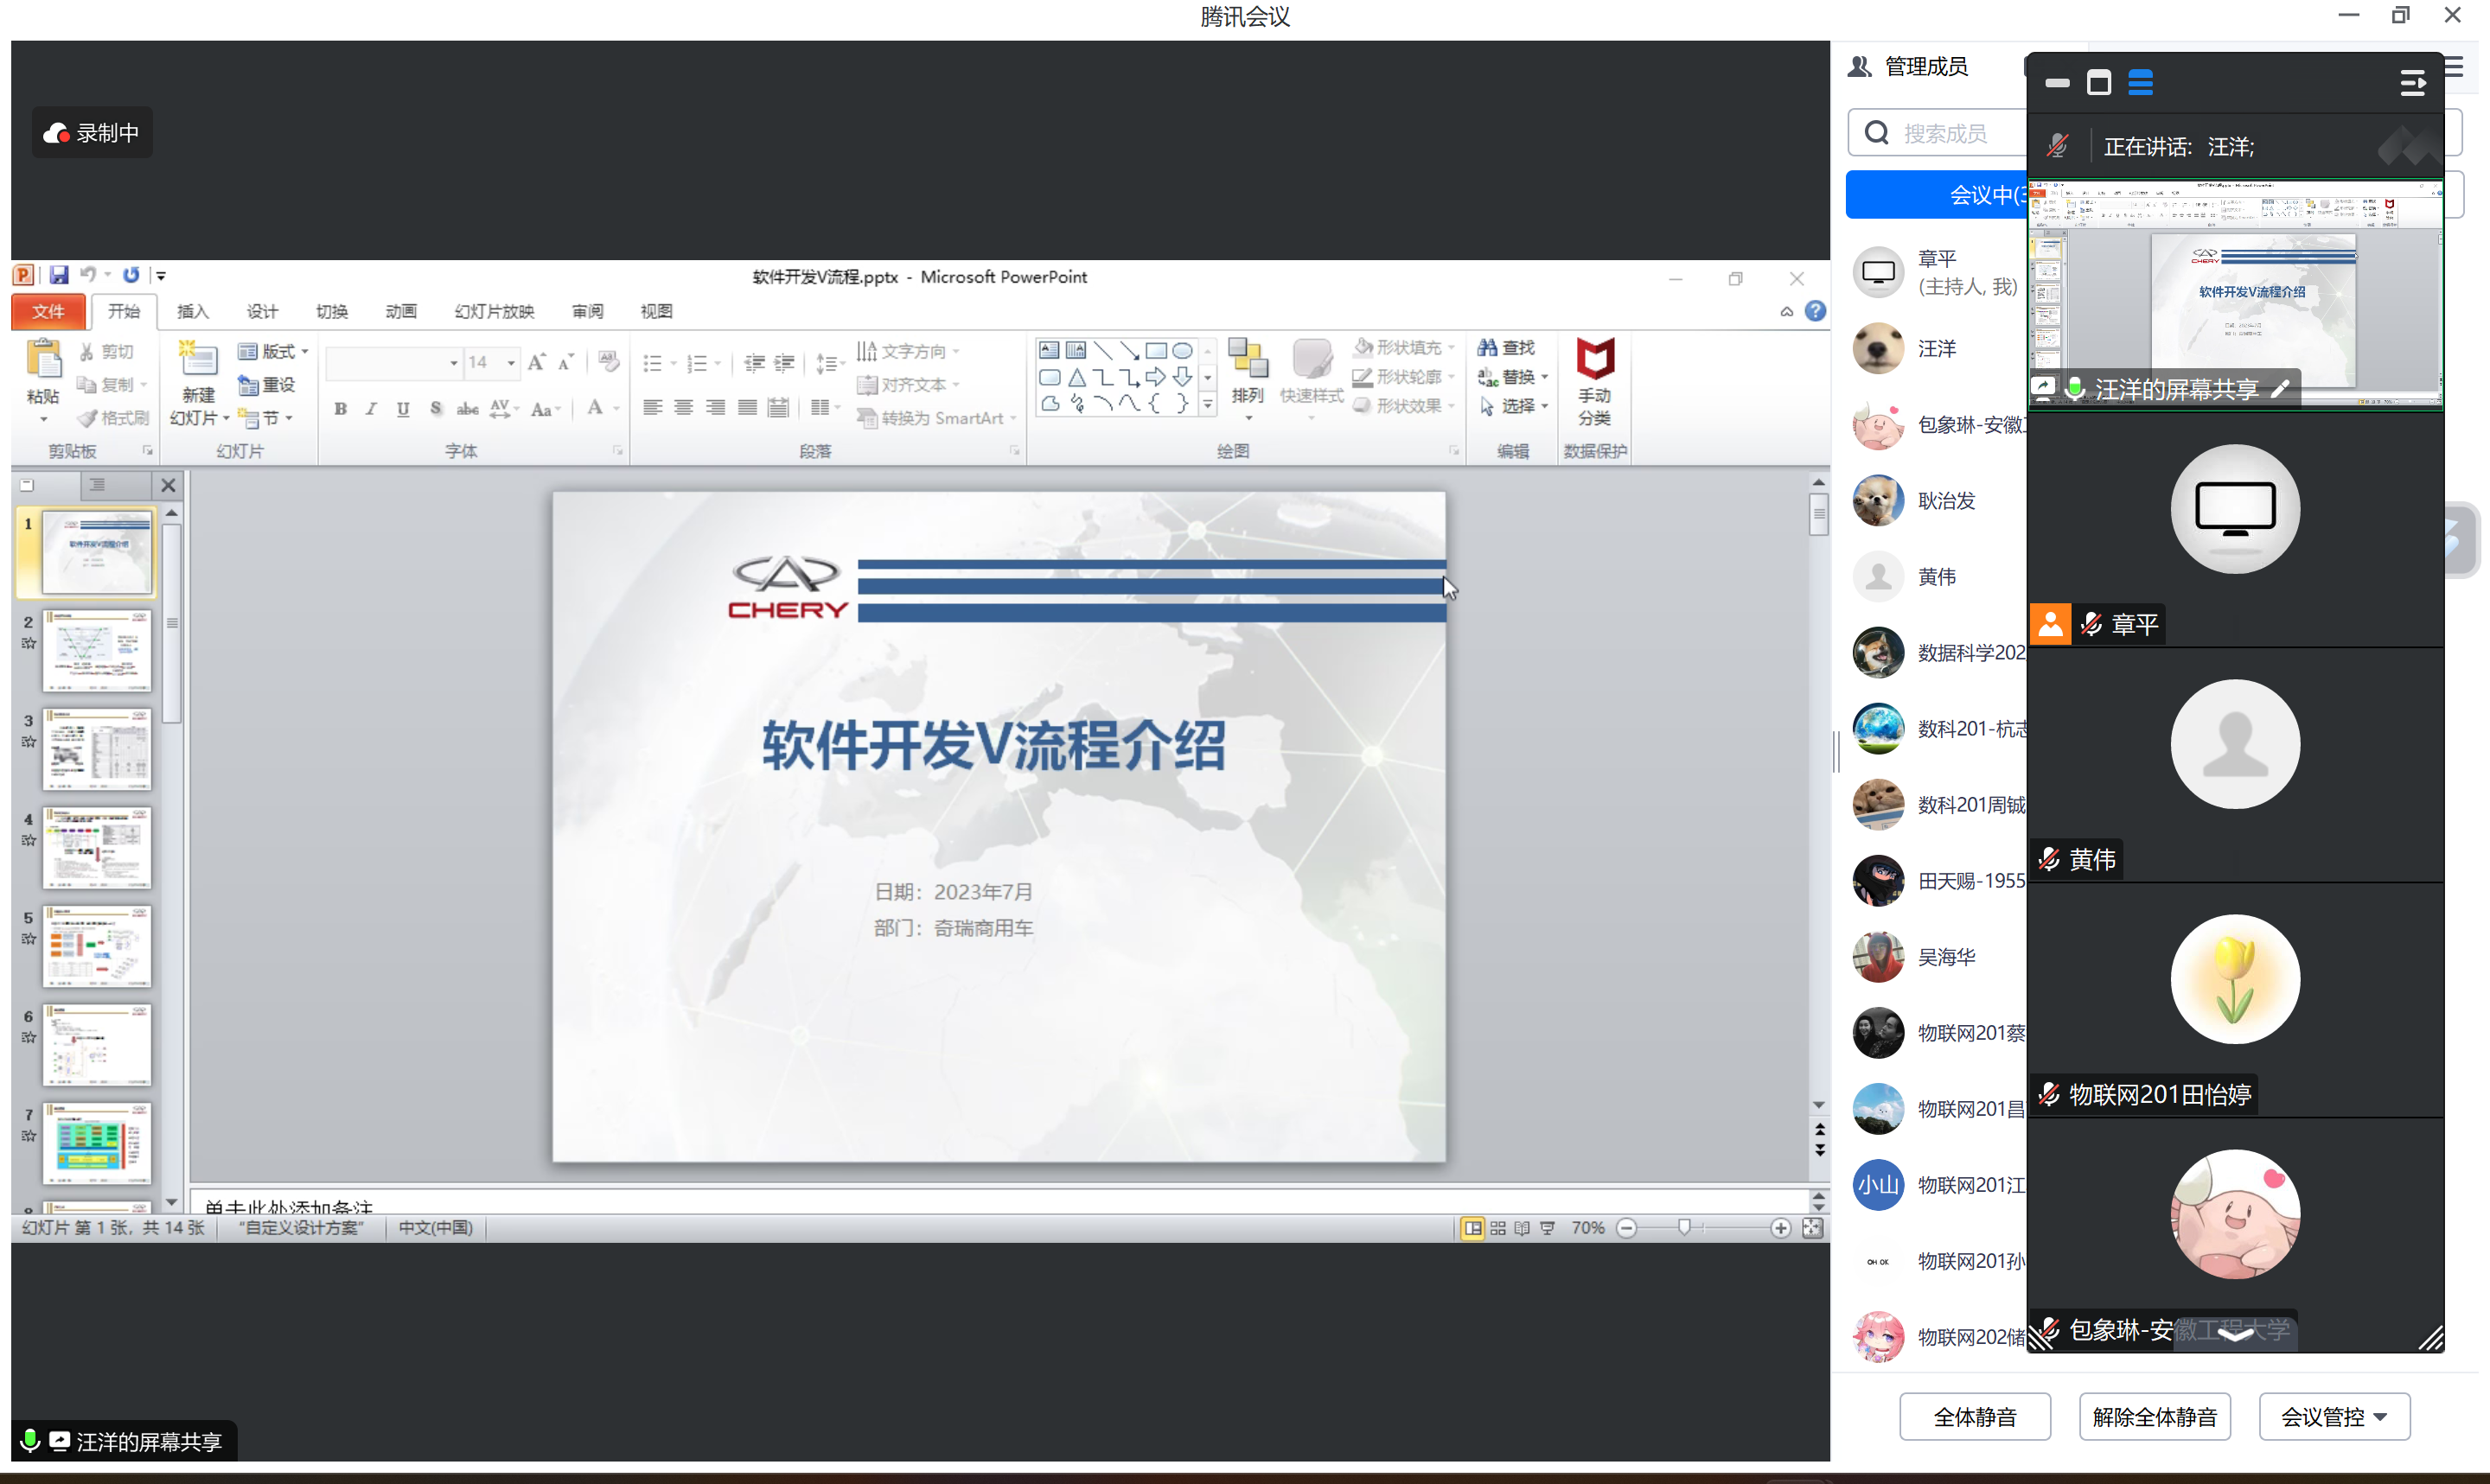Click the muted microphone icon beside 正在讲话
Viewport: 2490px width, 1484px height.
[x=2057, y=146]
